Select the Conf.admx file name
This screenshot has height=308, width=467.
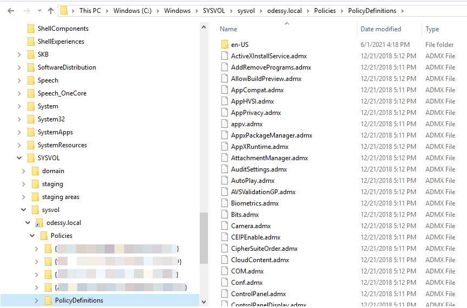(247, 283)
